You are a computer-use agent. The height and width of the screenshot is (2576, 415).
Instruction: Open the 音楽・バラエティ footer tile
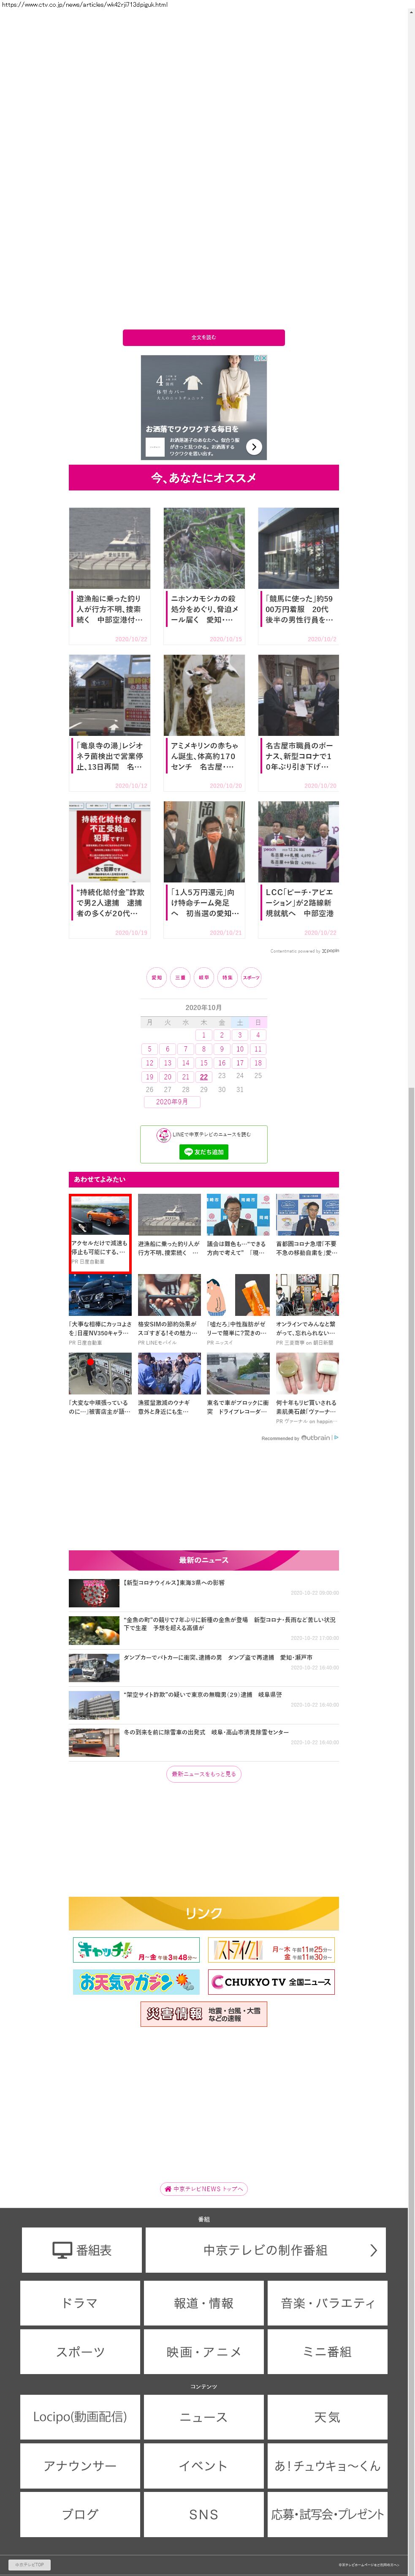327,2303
